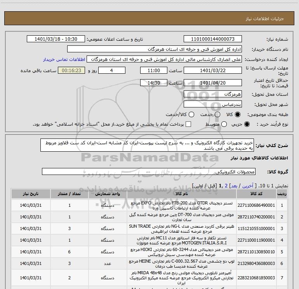This screenshot has height=289, width=299.
Task: Click the validity hour field 14:30
Action: [154, 83]
